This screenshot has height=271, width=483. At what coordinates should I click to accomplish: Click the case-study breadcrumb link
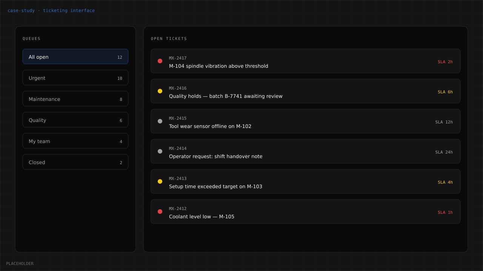pyautogui.click(x=21, y=10)
